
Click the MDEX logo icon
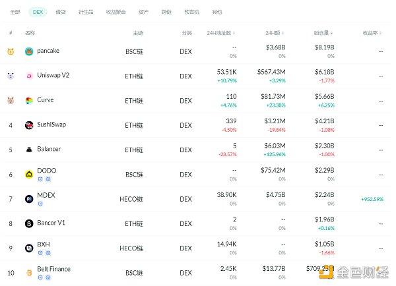[29, 198]
